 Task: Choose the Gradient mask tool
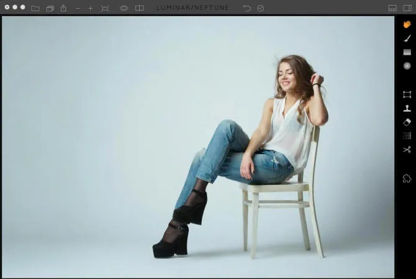(x=407, y=52)
